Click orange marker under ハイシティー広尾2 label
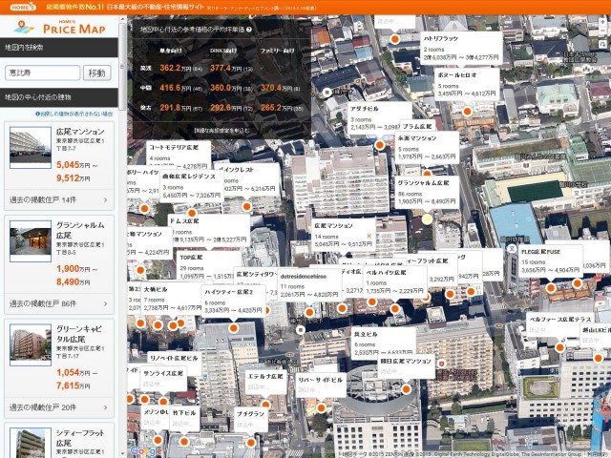611x458 pixels. (234, 326)
